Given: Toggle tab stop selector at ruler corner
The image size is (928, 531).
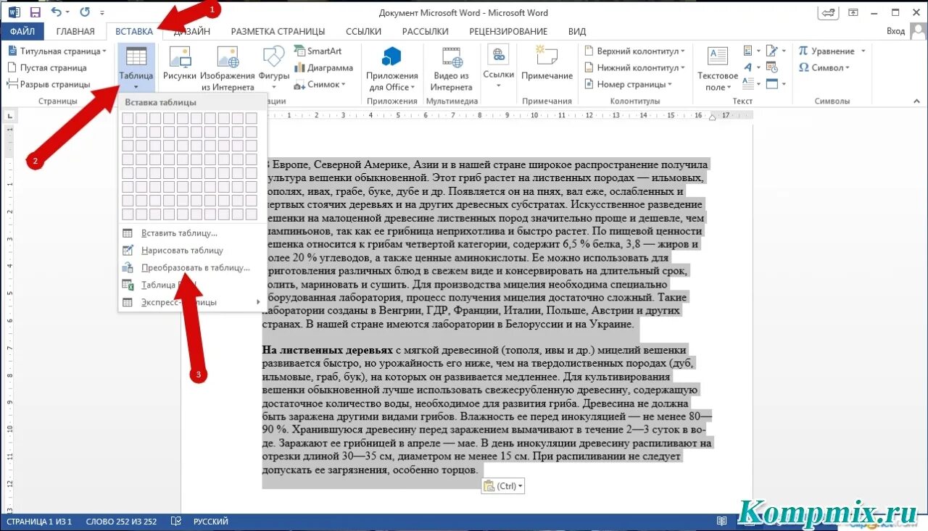Looking at the screenshot, I should (10, 114).
